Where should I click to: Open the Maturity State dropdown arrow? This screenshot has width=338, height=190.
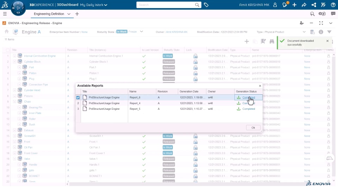pos(142,31)
